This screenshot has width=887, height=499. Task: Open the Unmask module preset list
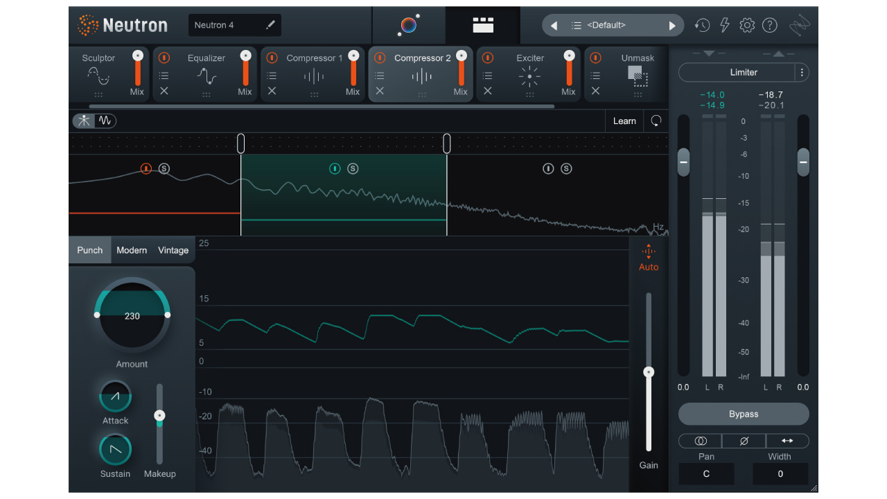[x=595, y=76]
